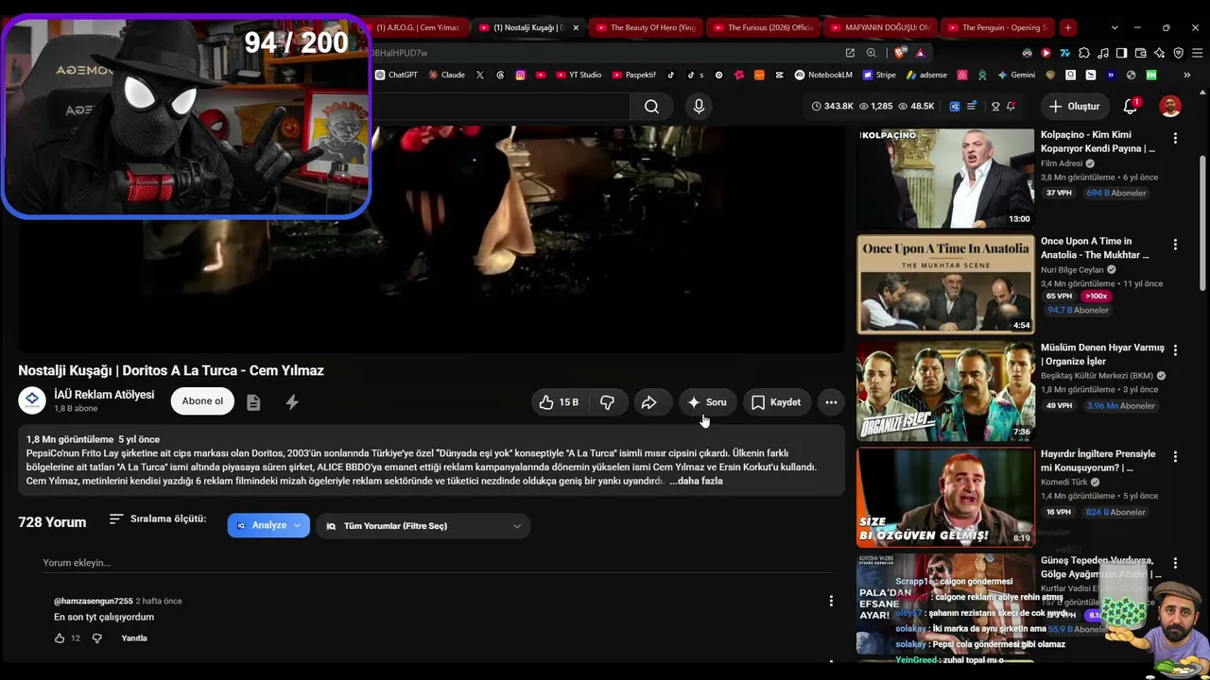This screenshot has height=680, width=1210.
Task: Open İAÜ Reklam Atölyesi channel avatar
Action: [x=32, y=400]
